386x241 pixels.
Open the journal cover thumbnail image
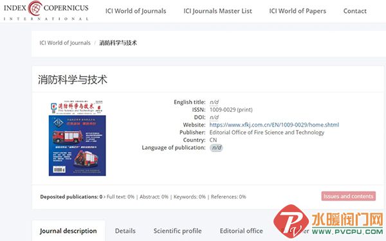point(77,138)
